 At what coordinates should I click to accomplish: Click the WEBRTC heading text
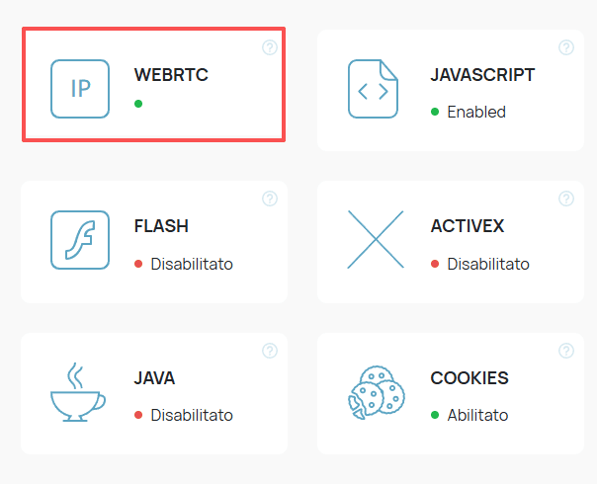(x=171, y=75)
